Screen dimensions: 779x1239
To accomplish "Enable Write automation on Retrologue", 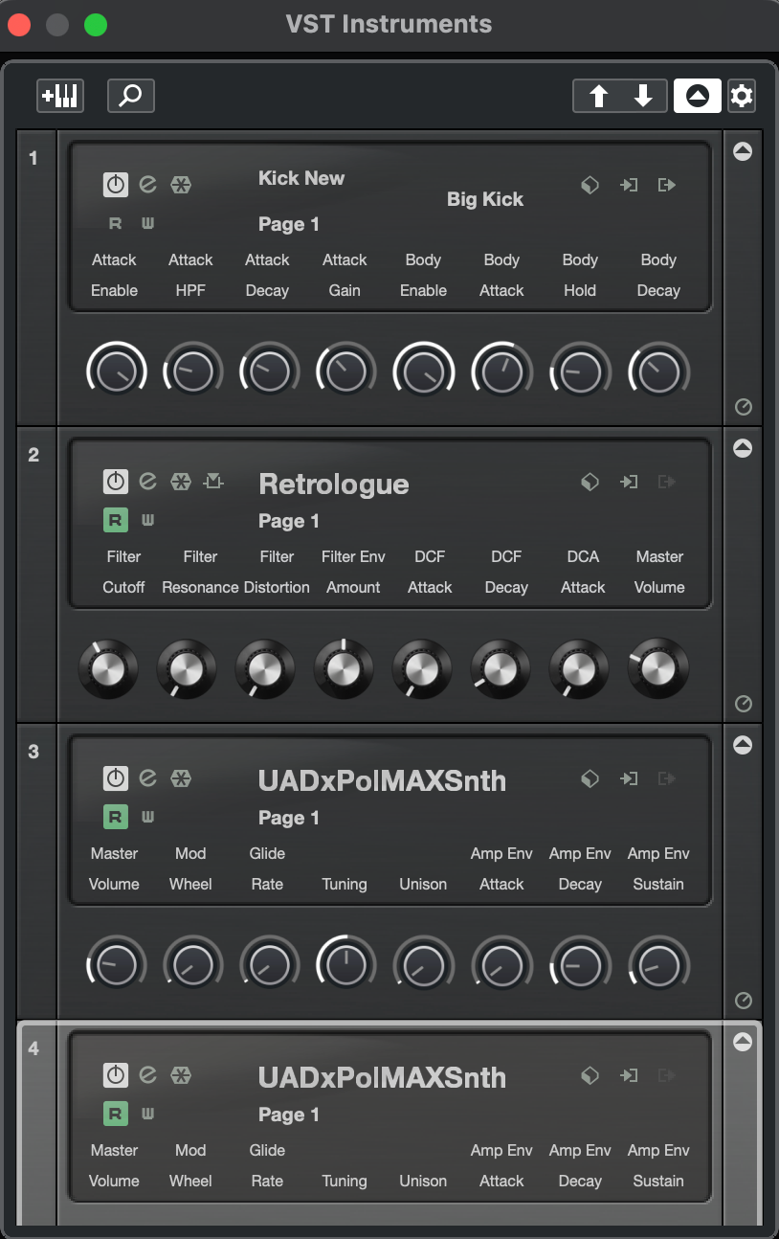I will 147,520.
